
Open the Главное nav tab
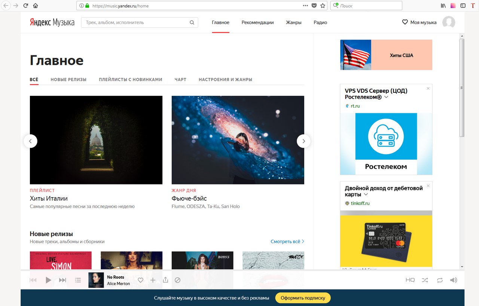(220, 22)
